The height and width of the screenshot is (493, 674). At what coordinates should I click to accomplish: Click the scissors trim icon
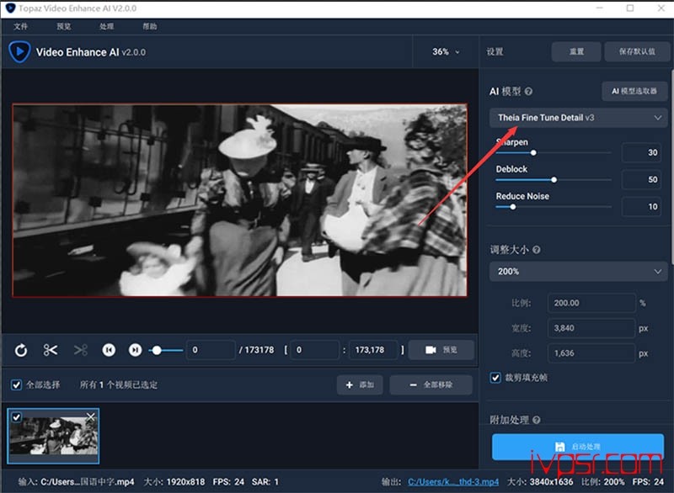(x=51, y=350)
